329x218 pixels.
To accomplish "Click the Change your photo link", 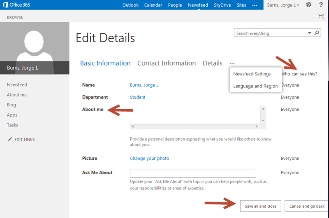I will [x=149, y=158].
